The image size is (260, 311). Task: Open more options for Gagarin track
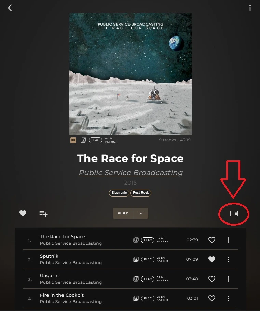coord(228,279)
